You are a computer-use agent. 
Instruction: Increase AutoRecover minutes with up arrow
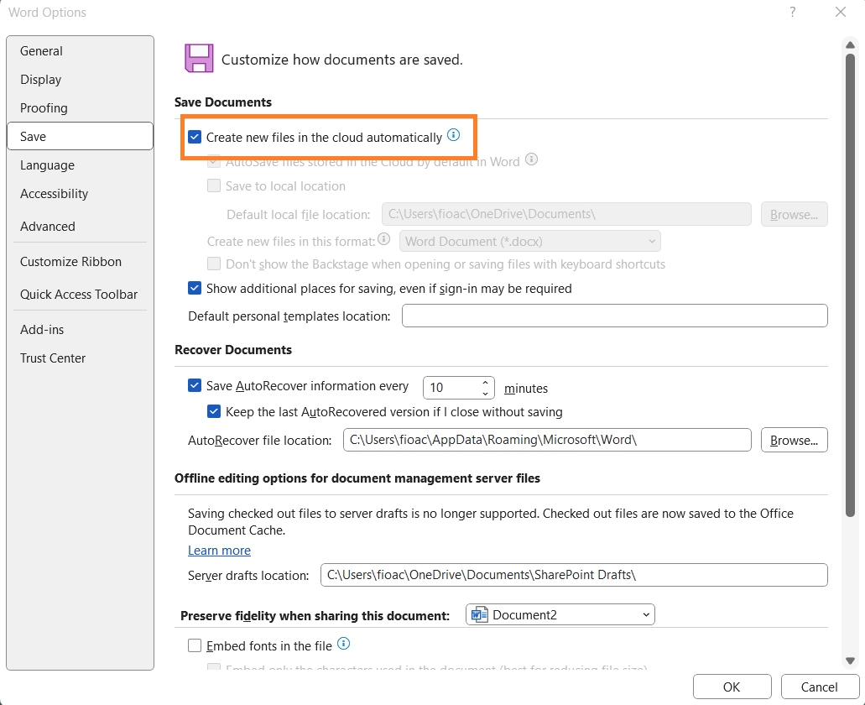pyautogui.click(x=485, y=383)
